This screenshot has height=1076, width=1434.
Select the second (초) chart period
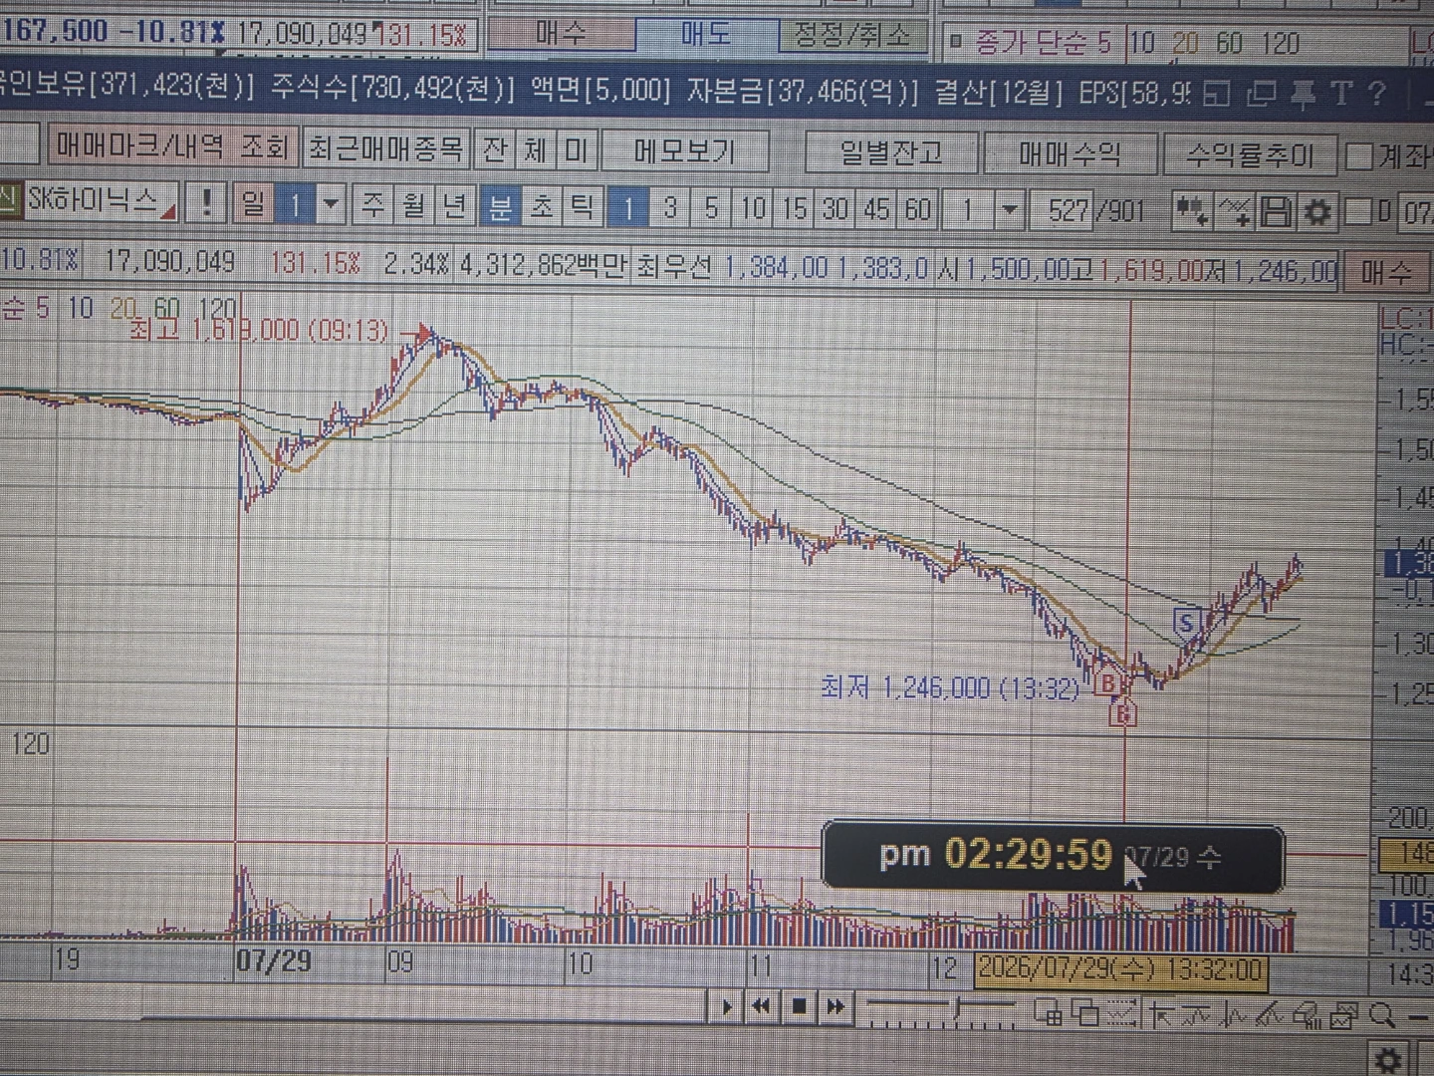click(x=541, y=206)
